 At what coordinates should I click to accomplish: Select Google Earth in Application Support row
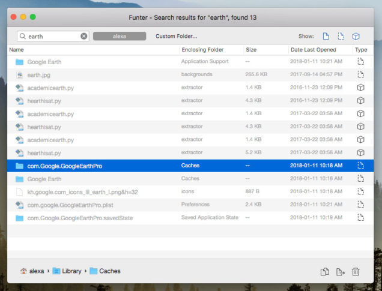click(x=190, y=62)
